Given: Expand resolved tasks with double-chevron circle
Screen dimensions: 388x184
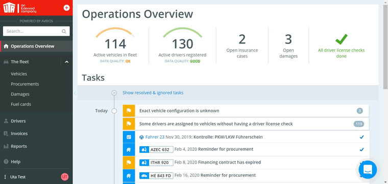Looking at the screenshot, I should [x=114, y=93].
